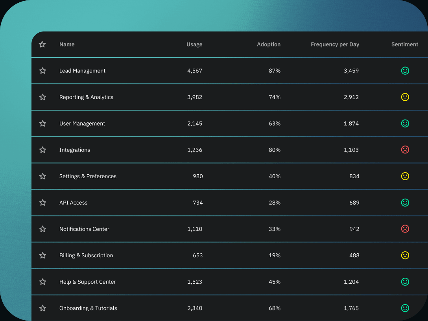Click the adoption value 19%
This screenshot has width=428, height=321.
click(x=275, y=255)
